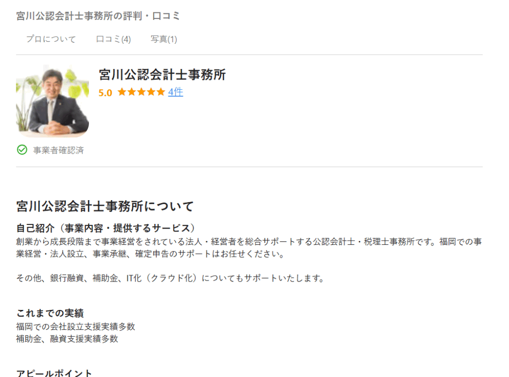The height and width of the screenshot is (377, 509).
Task: Click the これまでの実績 subheading
Action: pos(50,313)
